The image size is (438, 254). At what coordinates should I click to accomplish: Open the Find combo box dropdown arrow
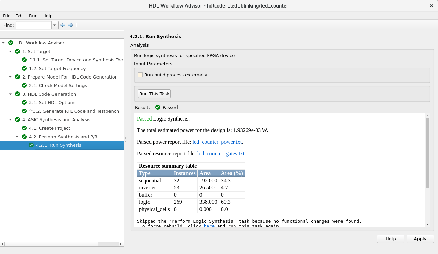[55, 25]
